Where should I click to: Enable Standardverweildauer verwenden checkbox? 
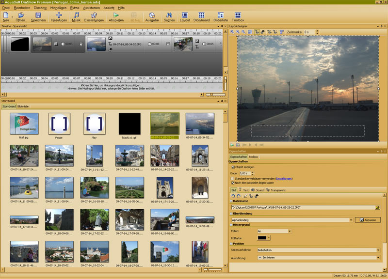(233, 178)
